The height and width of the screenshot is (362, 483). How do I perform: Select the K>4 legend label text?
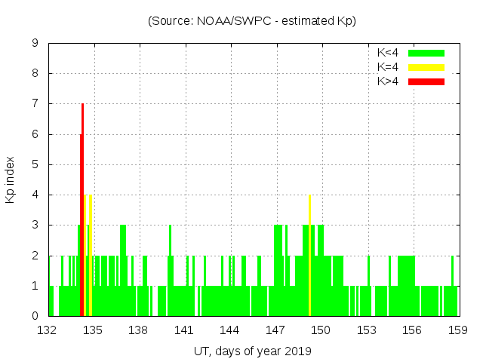(389, 81)
